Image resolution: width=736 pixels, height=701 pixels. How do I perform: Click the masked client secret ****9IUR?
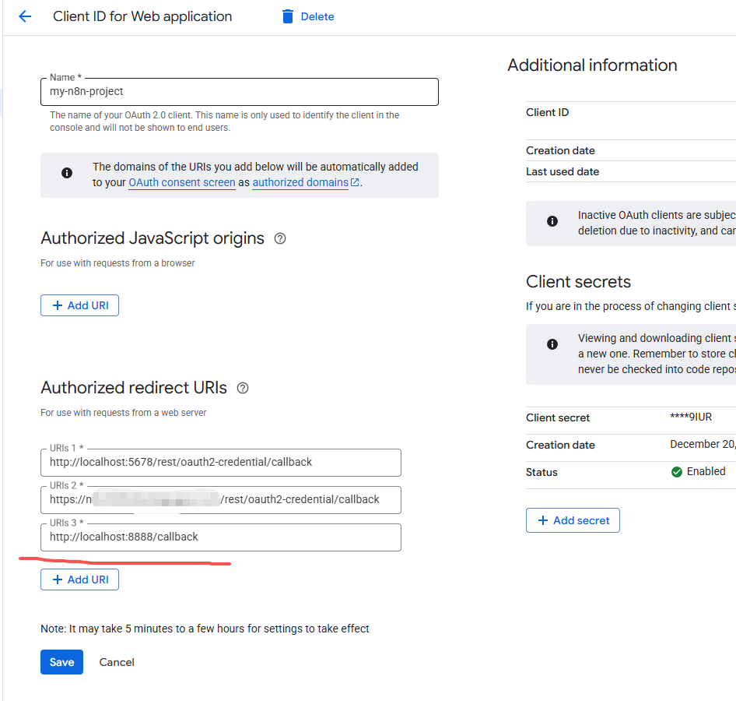pyautogui.click(x=691, y=417)
